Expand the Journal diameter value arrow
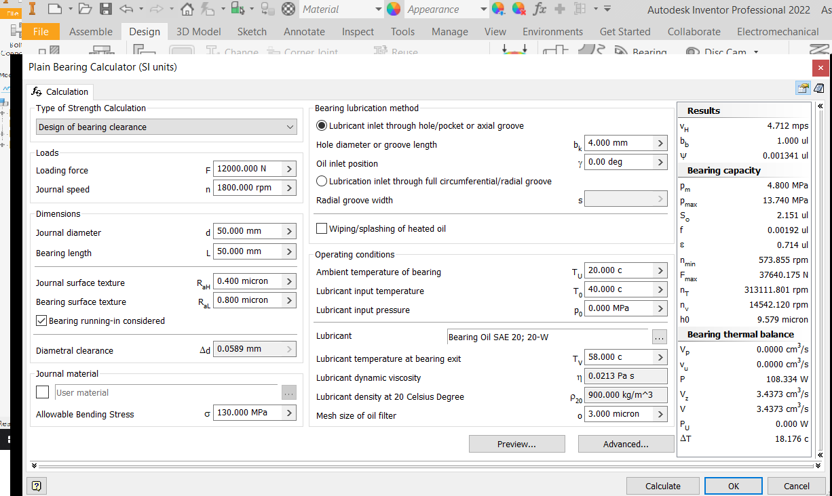Screen dimensions: 832x496 pyautogui.click(x=289, y=231)
